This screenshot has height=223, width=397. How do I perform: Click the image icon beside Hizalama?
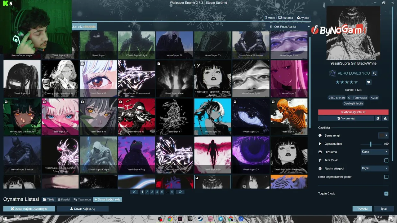pyautogui.click(x=320, y=152)
